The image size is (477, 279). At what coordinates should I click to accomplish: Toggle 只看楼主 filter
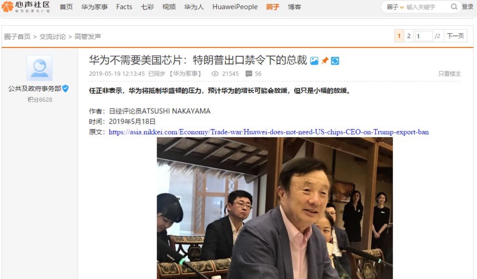[x=450, y=74]
